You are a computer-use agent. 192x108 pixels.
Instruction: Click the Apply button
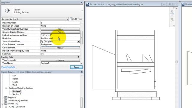pyautogui.click(x=76, y=67)
